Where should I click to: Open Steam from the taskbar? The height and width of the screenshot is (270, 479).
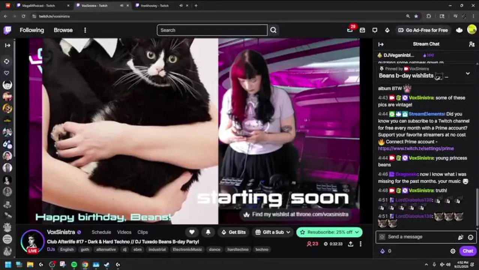click(106, 264)
